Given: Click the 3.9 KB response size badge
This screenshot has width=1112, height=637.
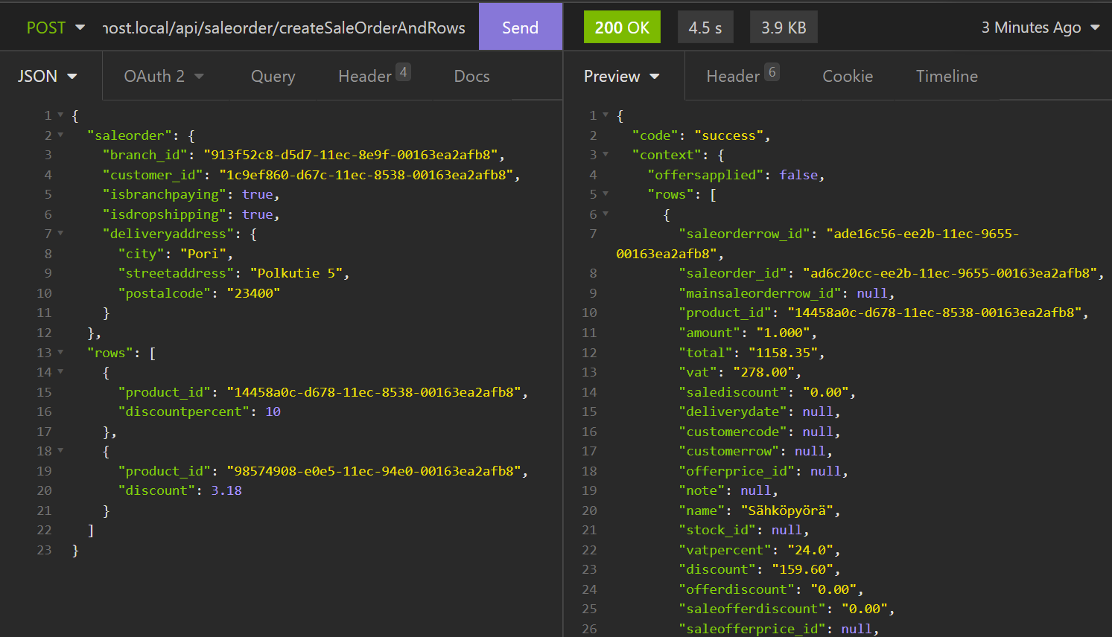Looking at the screenshot, I should [x=784, y=28].
